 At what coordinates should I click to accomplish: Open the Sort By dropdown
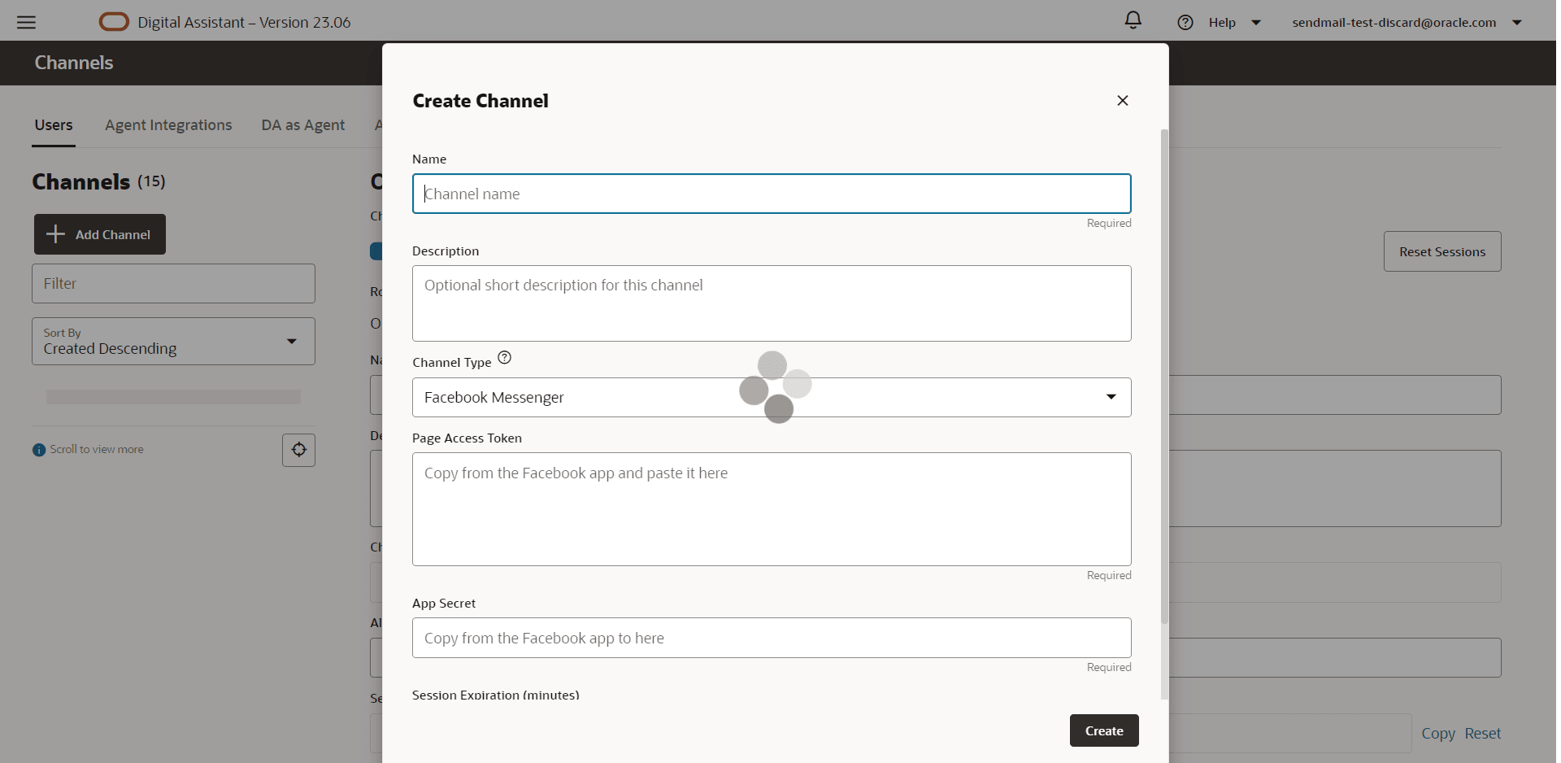point(291,342)
